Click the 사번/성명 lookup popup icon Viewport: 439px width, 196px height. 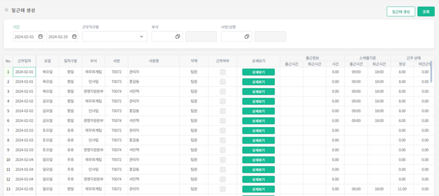click(247, 37)
